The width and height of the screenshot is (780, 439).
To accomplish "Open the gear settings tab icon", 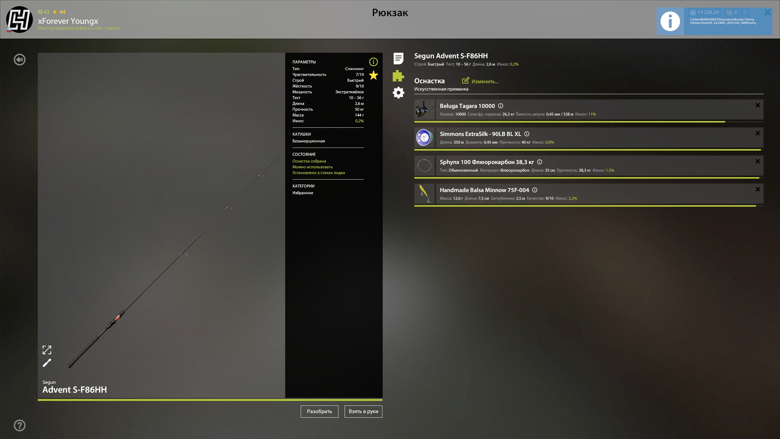I will (398, 93).
